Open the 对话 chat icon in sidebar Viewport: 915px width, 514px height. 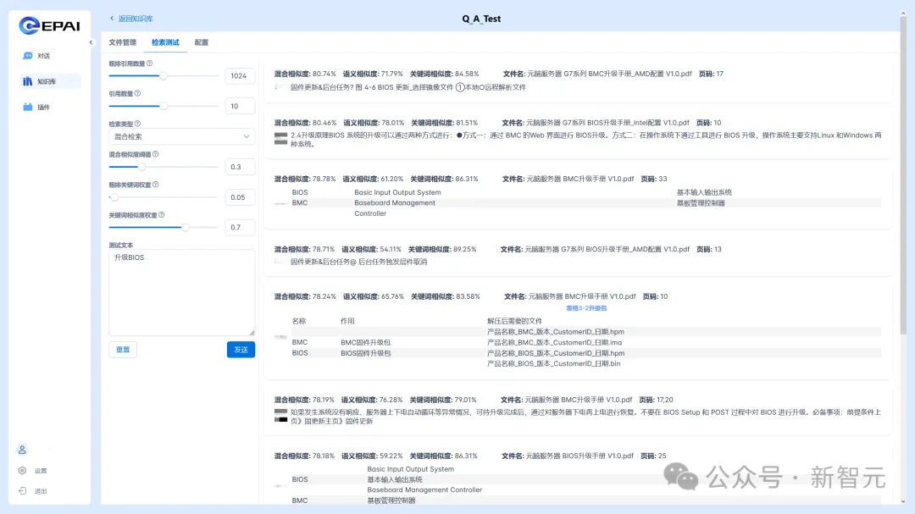(28, 56)
